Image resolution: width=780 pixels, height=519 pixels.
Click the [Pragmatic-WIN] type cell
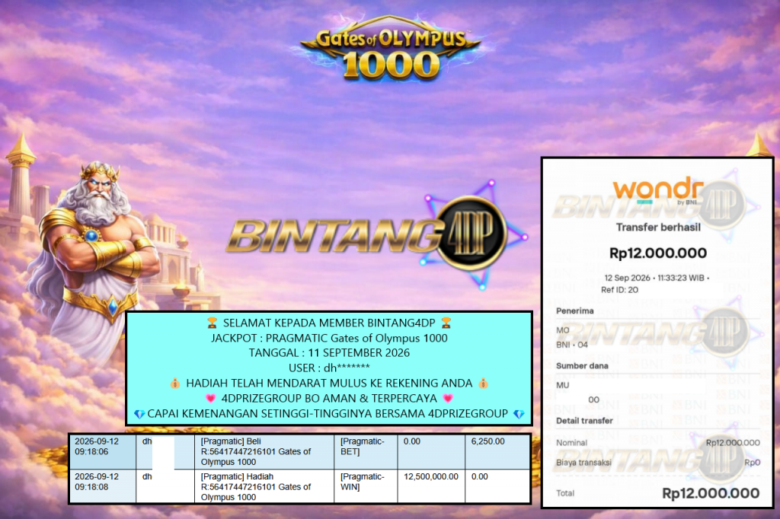[x=366, y=486]
